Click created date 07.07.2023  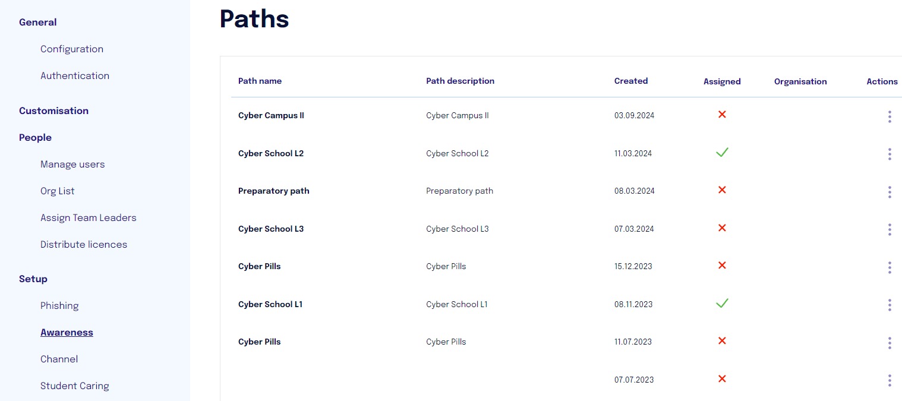pyautogui.click(x=634, y=380)
